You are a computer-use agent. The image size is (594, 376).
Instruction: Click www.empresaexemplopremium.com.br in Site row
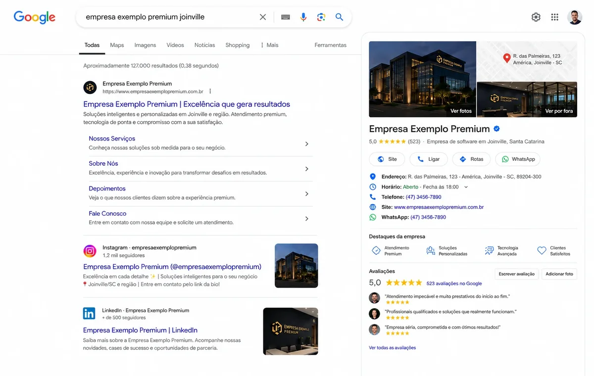coord(439,207)
